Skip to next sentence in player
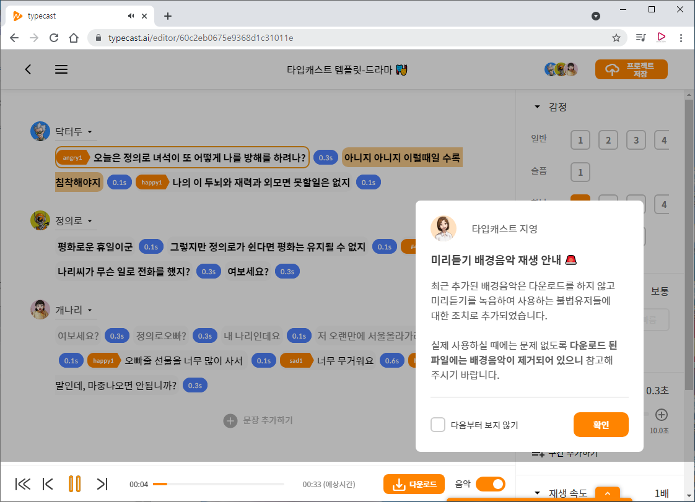 [x=102, y=484]
